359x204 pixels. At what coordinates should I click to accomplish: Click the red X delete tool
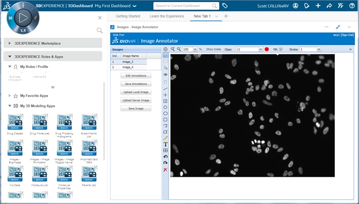point(166,169)
